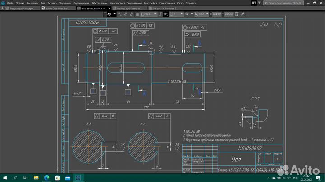Click the command search field

tap(283, 3)
